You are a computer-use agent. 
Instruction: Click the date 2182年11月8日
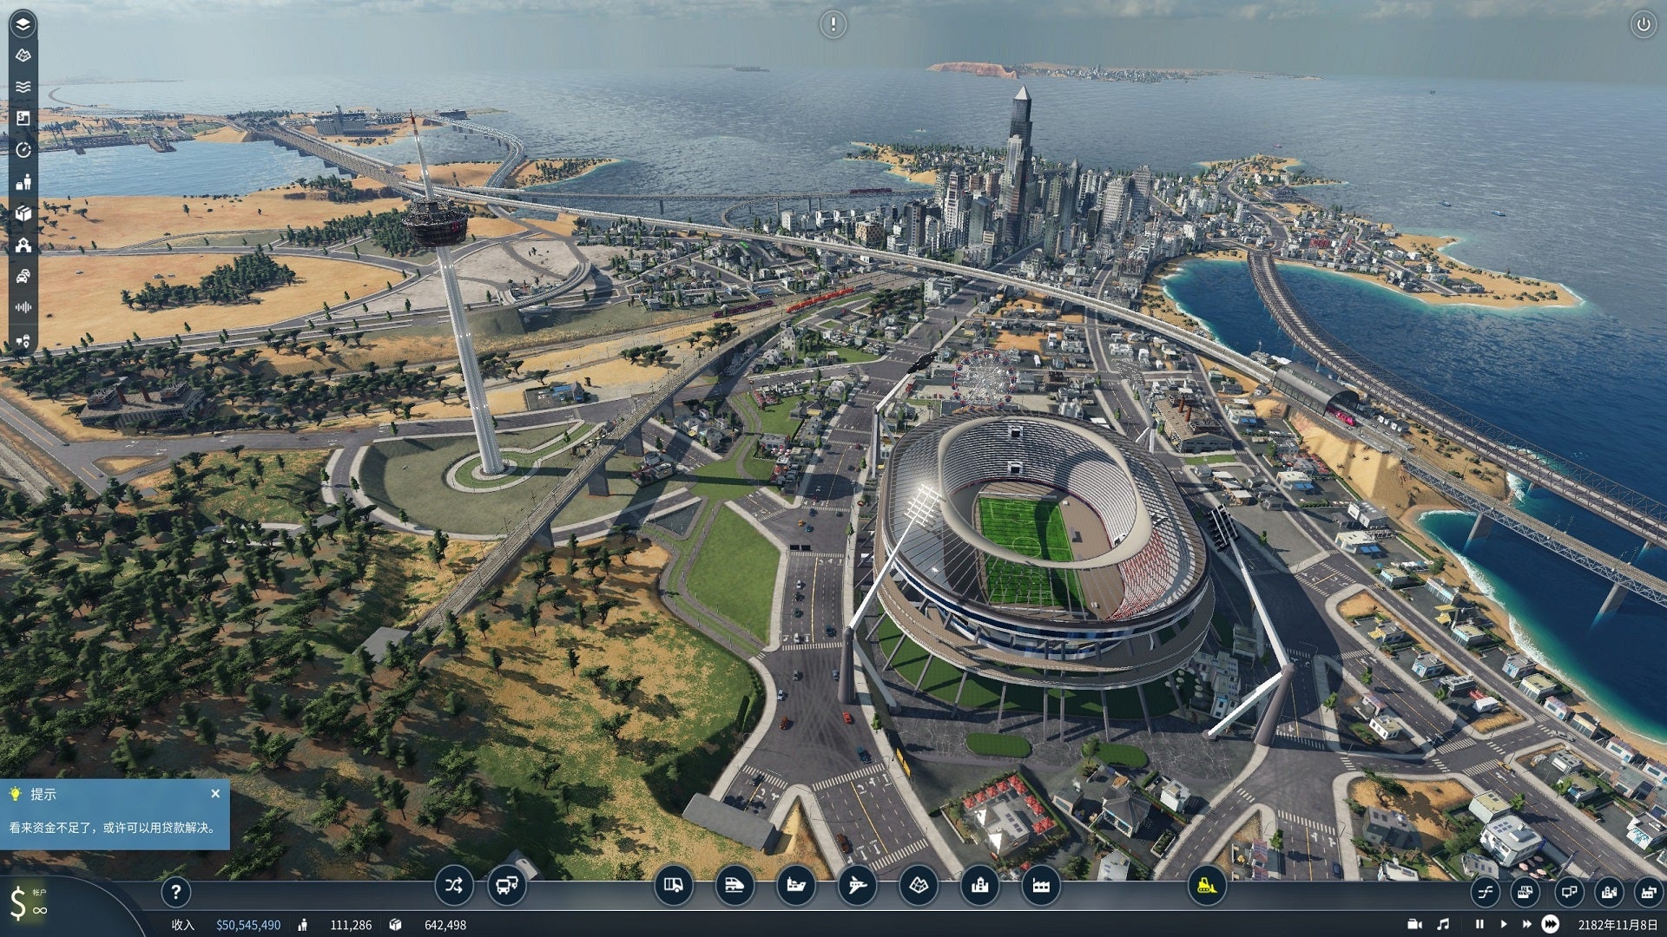1618,925
